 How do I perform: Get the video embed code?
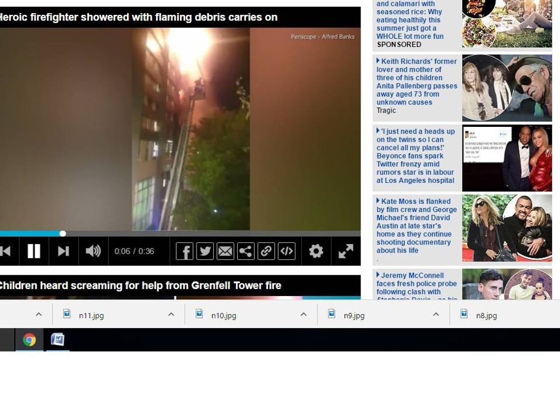coord(286,251)
